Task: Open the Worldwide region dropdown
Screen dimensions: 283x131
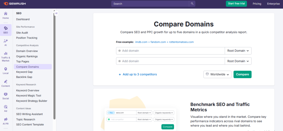Action: point(218,75)
